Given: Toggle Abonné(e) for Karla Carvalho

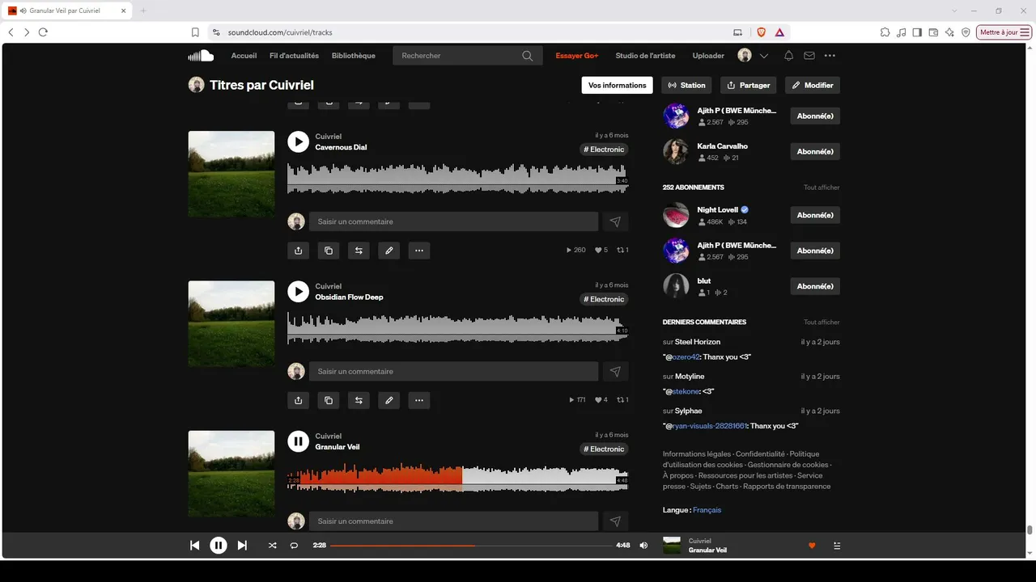Looking at the screenshot, I should pos(815,151).
